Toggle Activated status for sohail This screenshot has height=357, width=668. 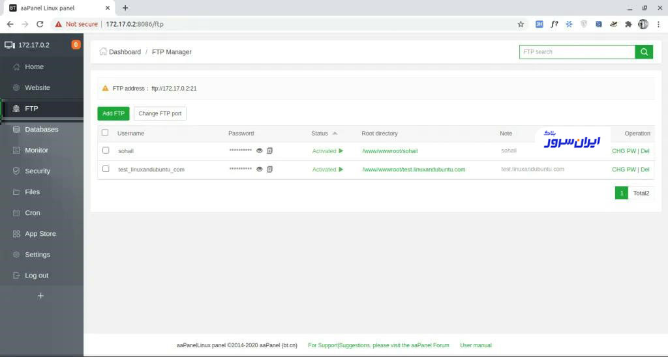[327, 151]
